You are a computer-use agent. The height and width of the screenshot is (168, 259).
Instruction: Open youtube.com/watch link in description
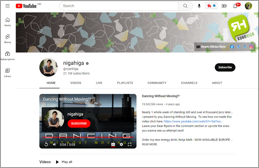(193, 121)
